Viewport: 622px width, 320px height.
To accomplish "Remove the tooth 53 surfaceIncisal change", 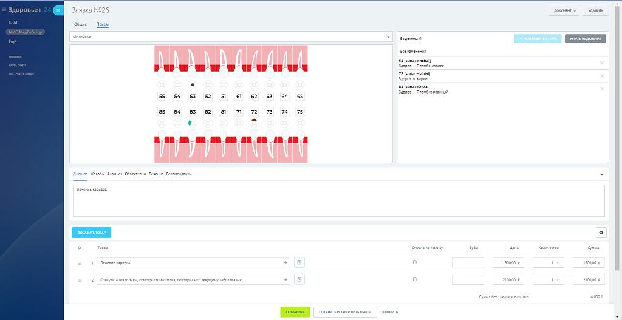I will click(602, 63).
